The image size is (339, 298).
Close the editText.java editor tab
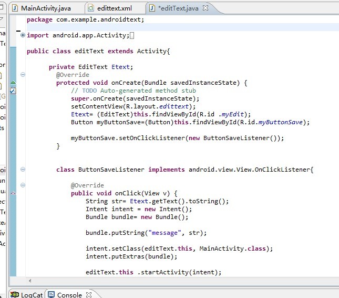(206, 8)
